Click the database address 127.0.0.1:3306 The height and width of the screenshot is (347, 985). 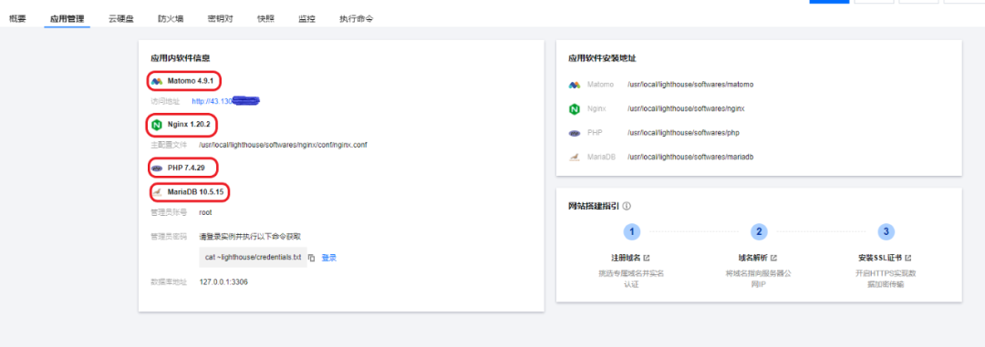[223, 282]
